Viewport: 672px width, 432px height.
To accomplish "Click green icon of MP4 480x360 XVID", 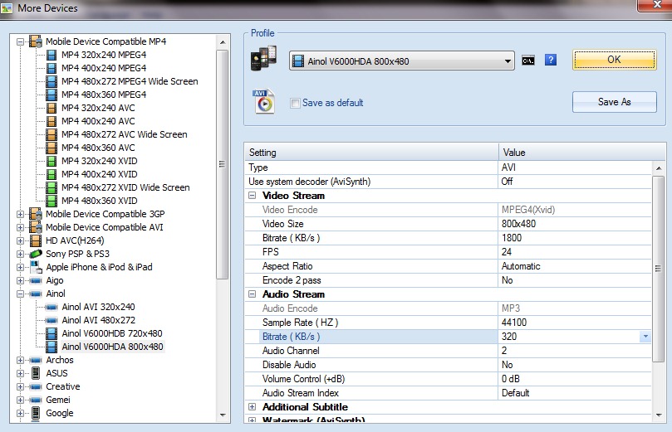I will tap(52, 201).
